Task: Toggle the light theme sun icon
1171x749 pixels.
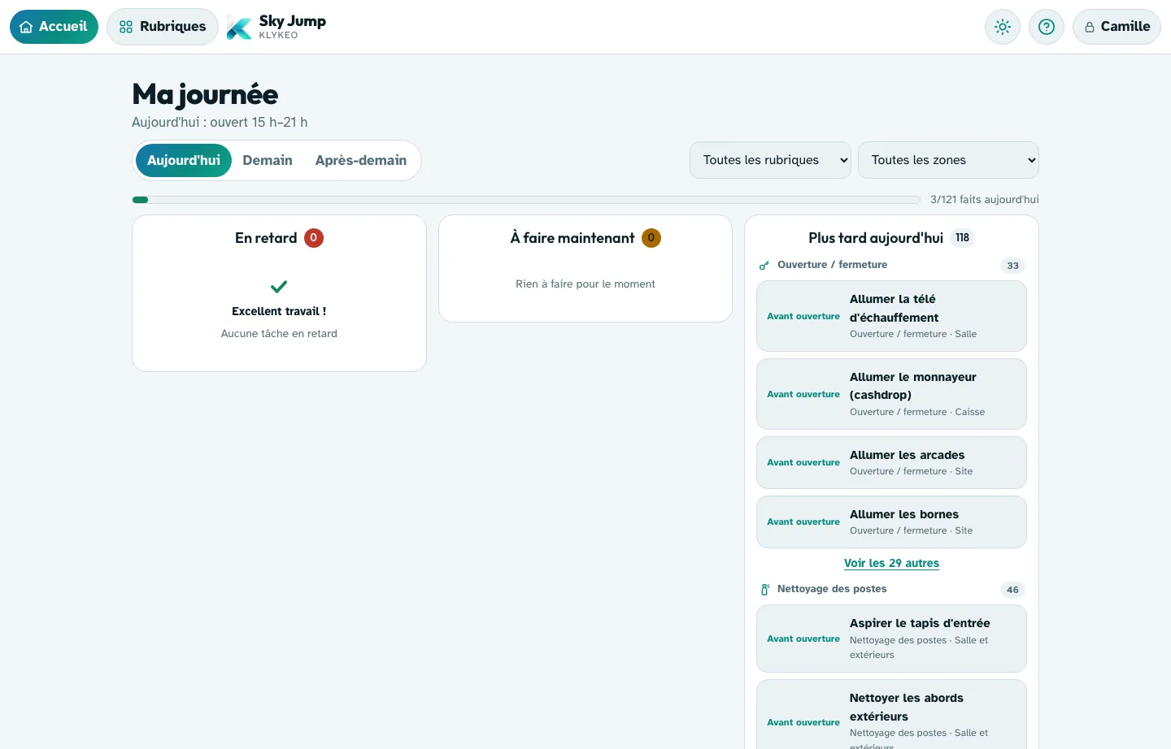Action: 1003,27
